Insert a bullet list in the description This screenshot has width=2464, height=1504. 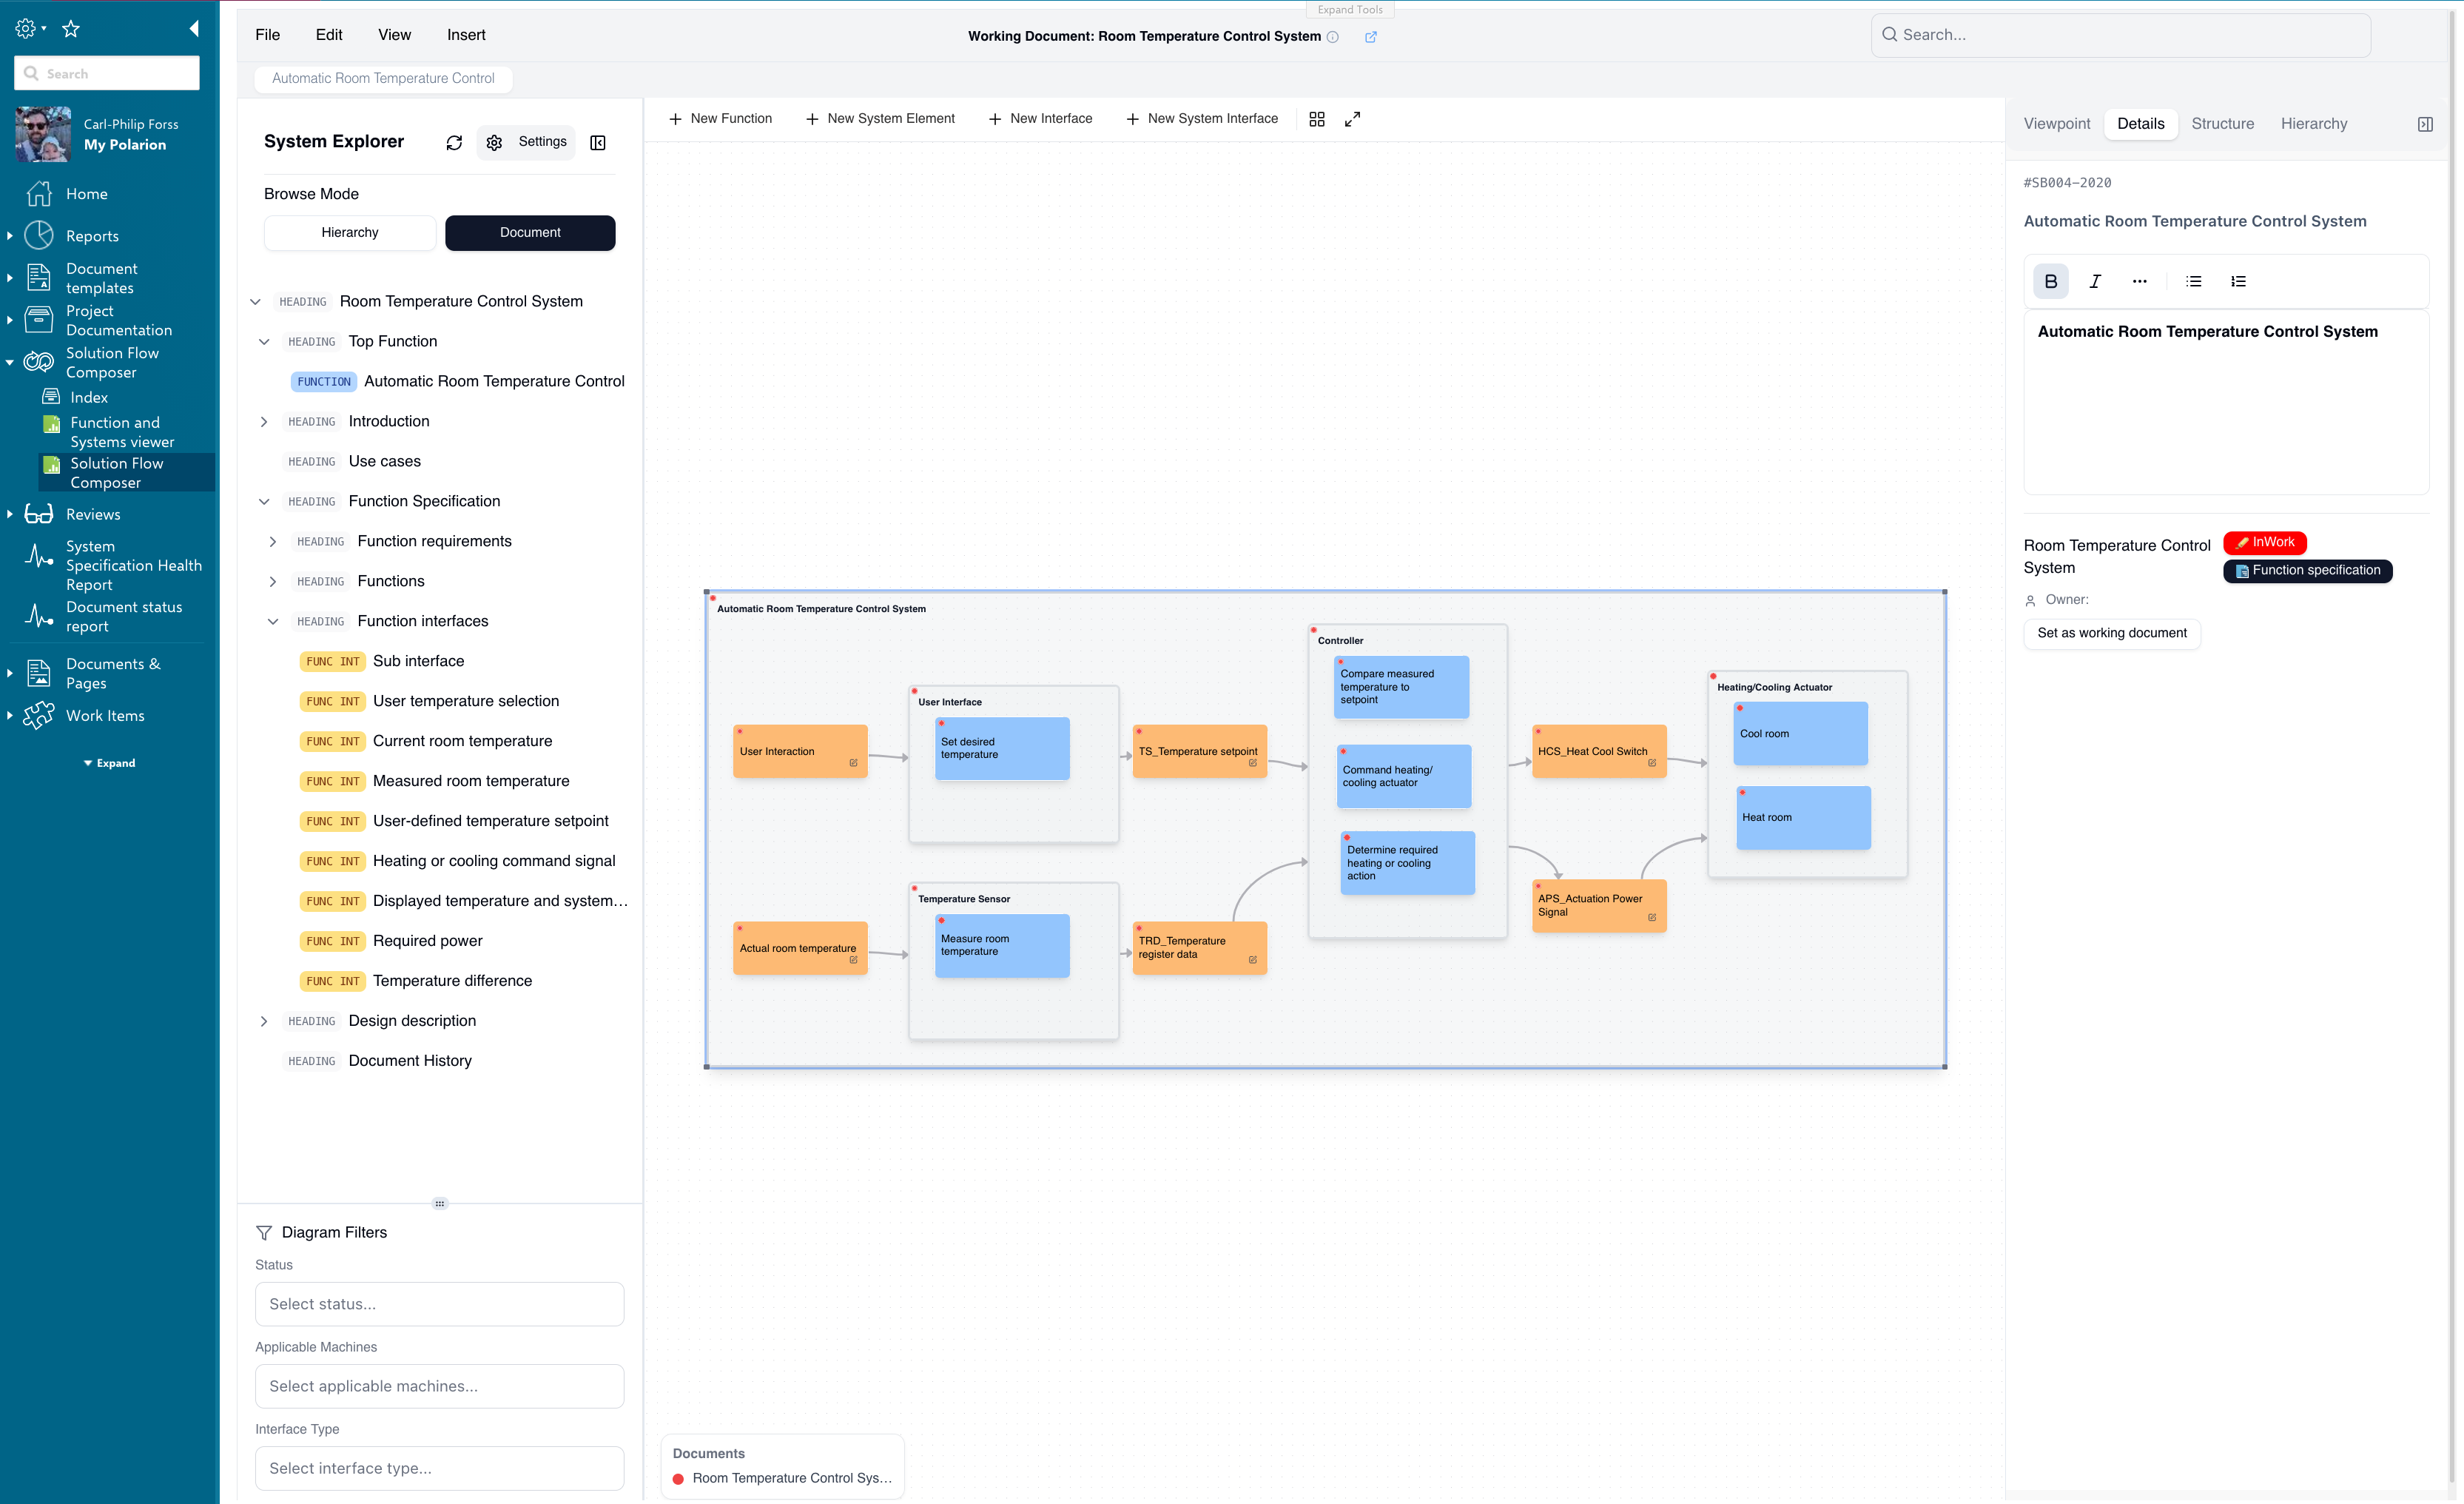click(x=2193, y=281)
